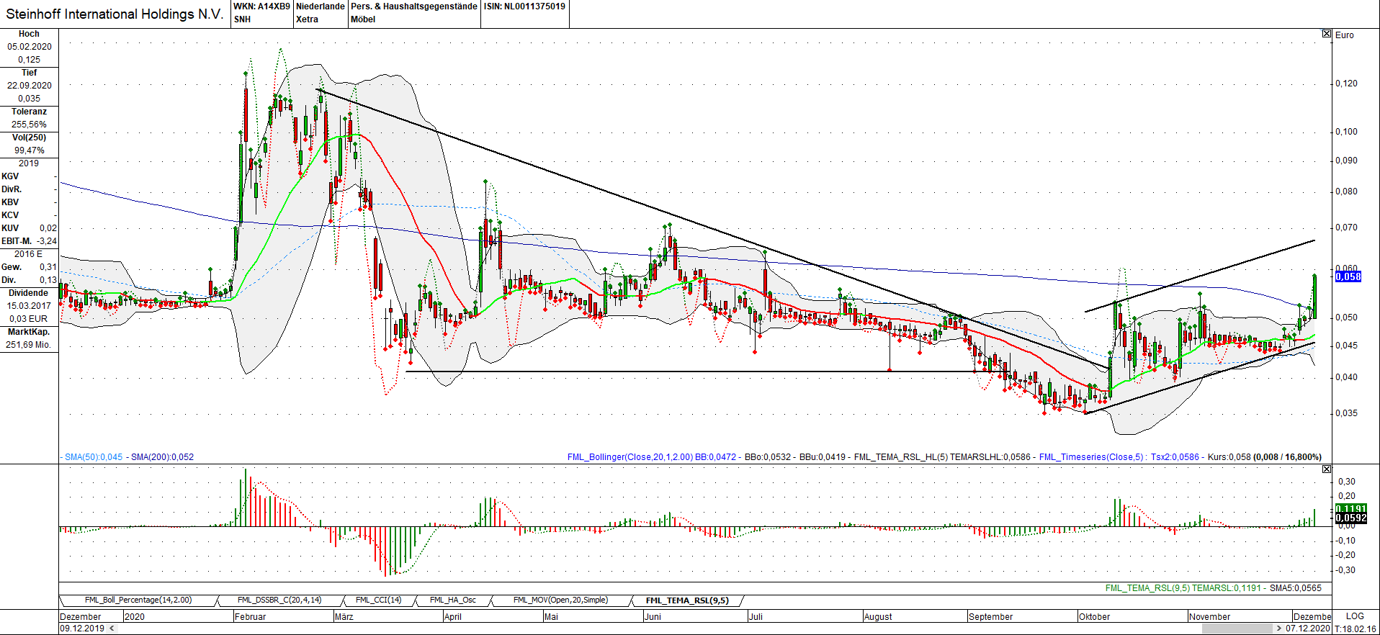This screenshot has width=1380, height=635.
Task: Click the MarktKap. label in sidebar
Action: point(29,332)
